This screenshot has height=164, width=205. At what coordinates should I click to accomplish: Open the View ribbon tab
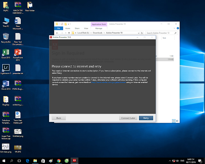86,28
